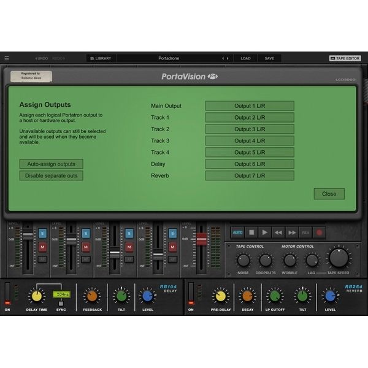The height and width of the screenshot is (368, 368).
Task: Toggle the REV reverse button
Action: [305, 232]
